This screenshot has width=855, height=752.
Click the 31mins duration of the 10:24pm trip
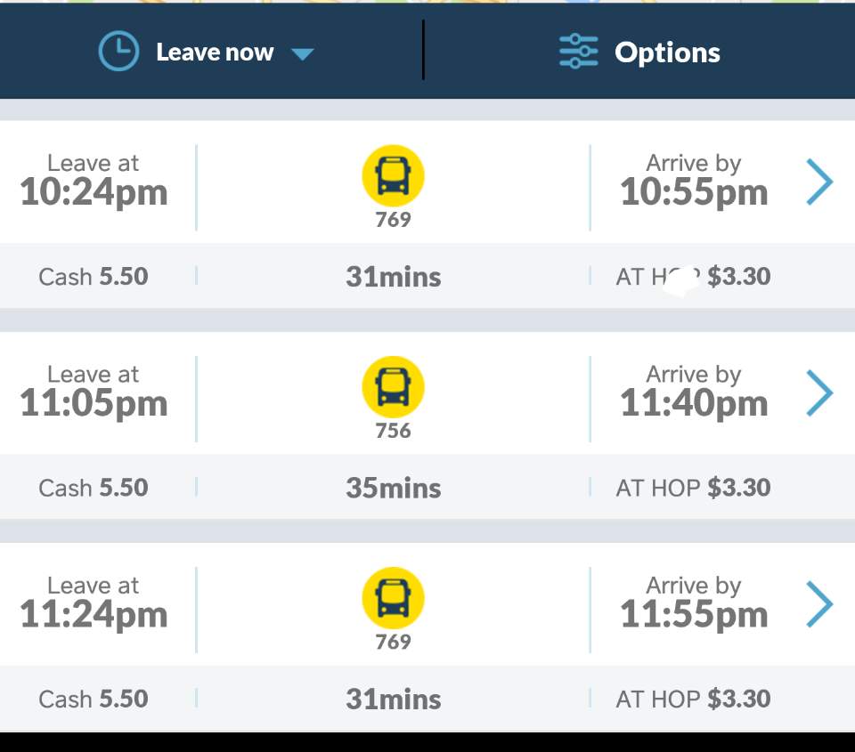tap(393, 277)
